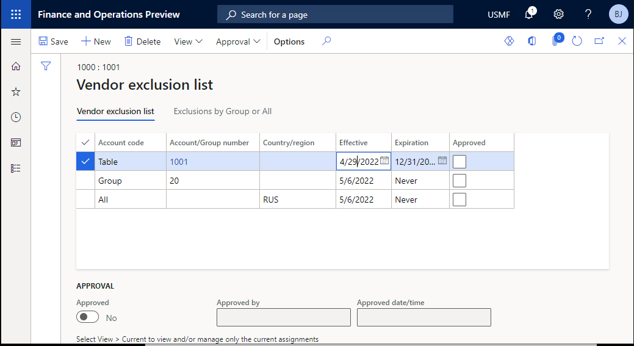Screen dimensions: 634x346
Task: Open Modules list icon in sidebar
Action: pyautogui.click(x=16, y=168)
